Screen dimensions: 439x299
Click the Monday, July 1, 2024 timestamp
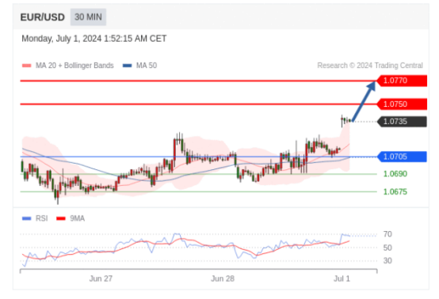point(94,39)
